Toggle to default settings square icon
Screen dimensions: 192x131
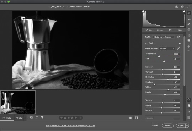[x=130, y=118]
